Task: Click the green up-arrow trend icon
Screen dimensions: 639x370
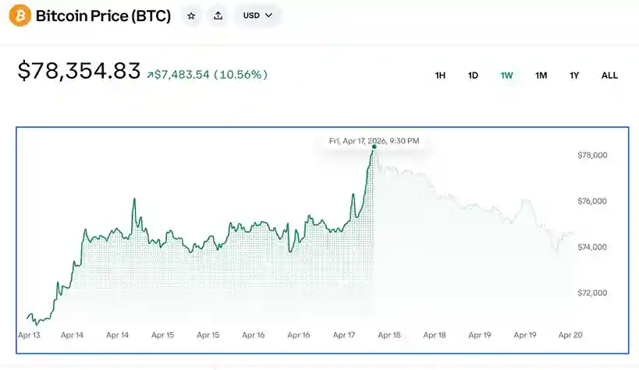Action: click(150, 75)
